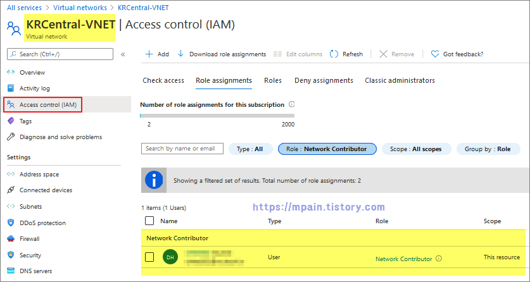Click the Refresh button label
Viewport: 530px width, 282px height.
[353, 54]
